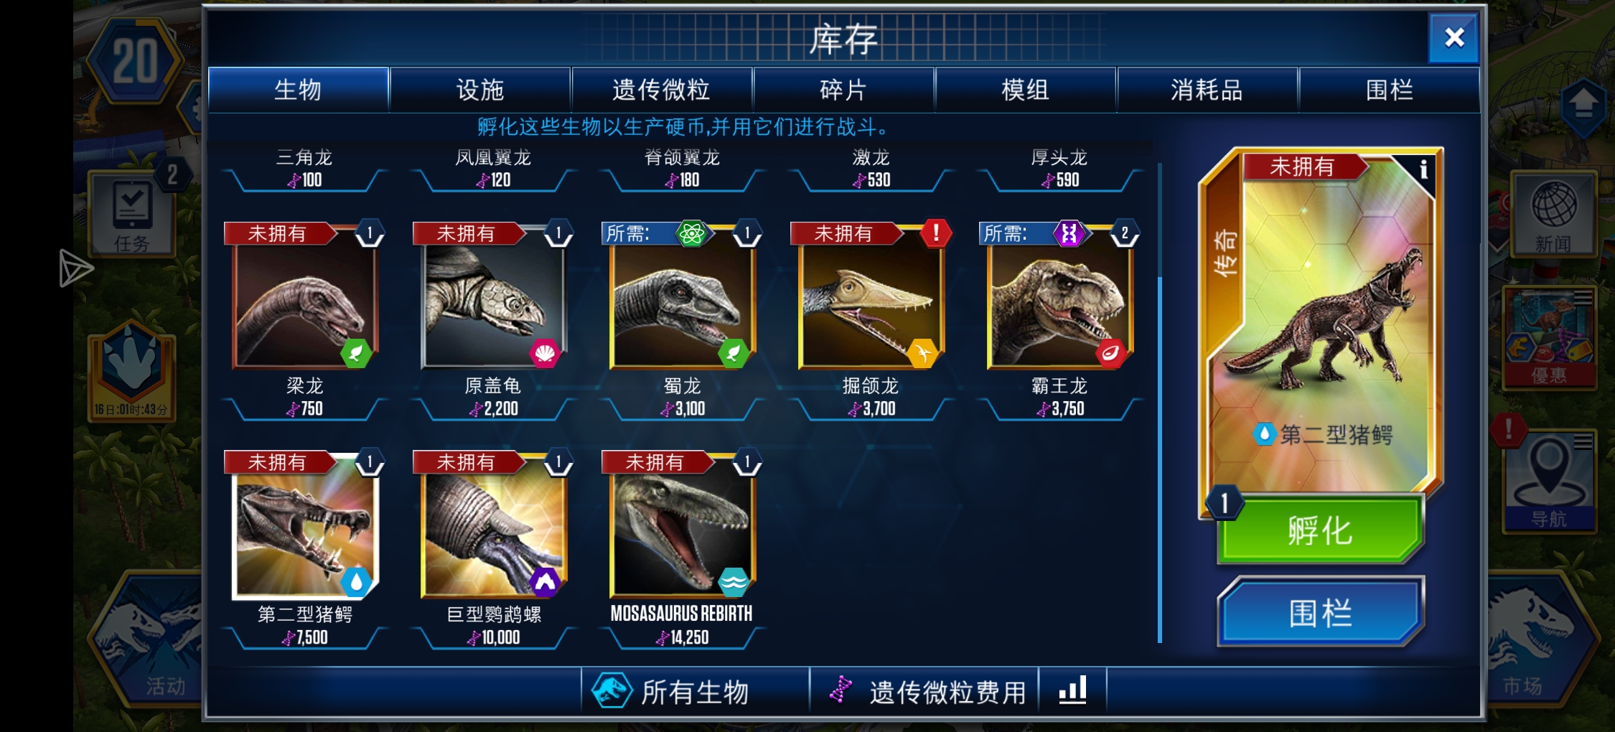Click the info icon on legendary card
Screen dimensions: 1615x732
coord(1423,169)
